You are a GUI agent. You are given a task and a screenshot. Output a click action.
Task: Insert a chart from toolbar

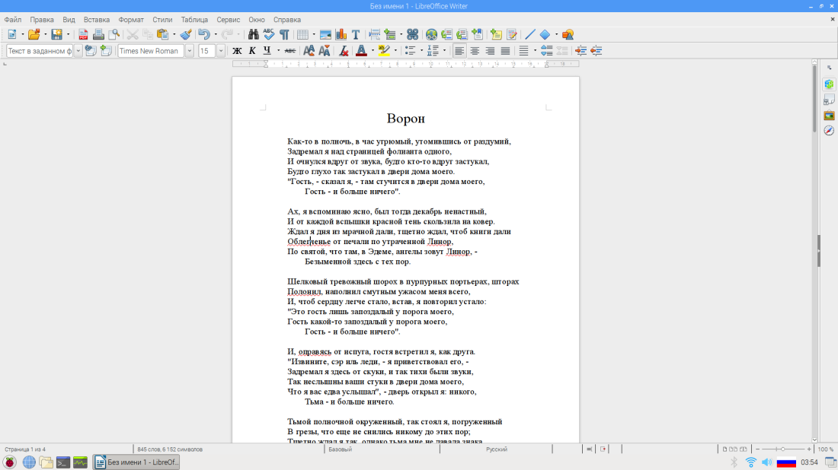(341, 34)
